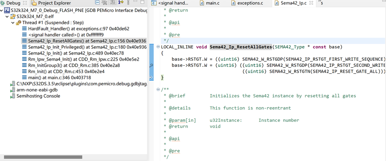Screen dimensions: 386x161
Task: Click the PEMicro launch configuration icon
Action: 7,10
